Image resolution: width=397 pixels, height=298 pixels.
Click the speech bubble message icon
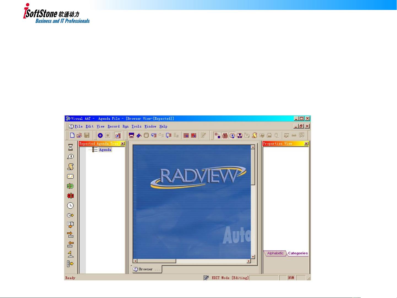[x=70, y=157]
